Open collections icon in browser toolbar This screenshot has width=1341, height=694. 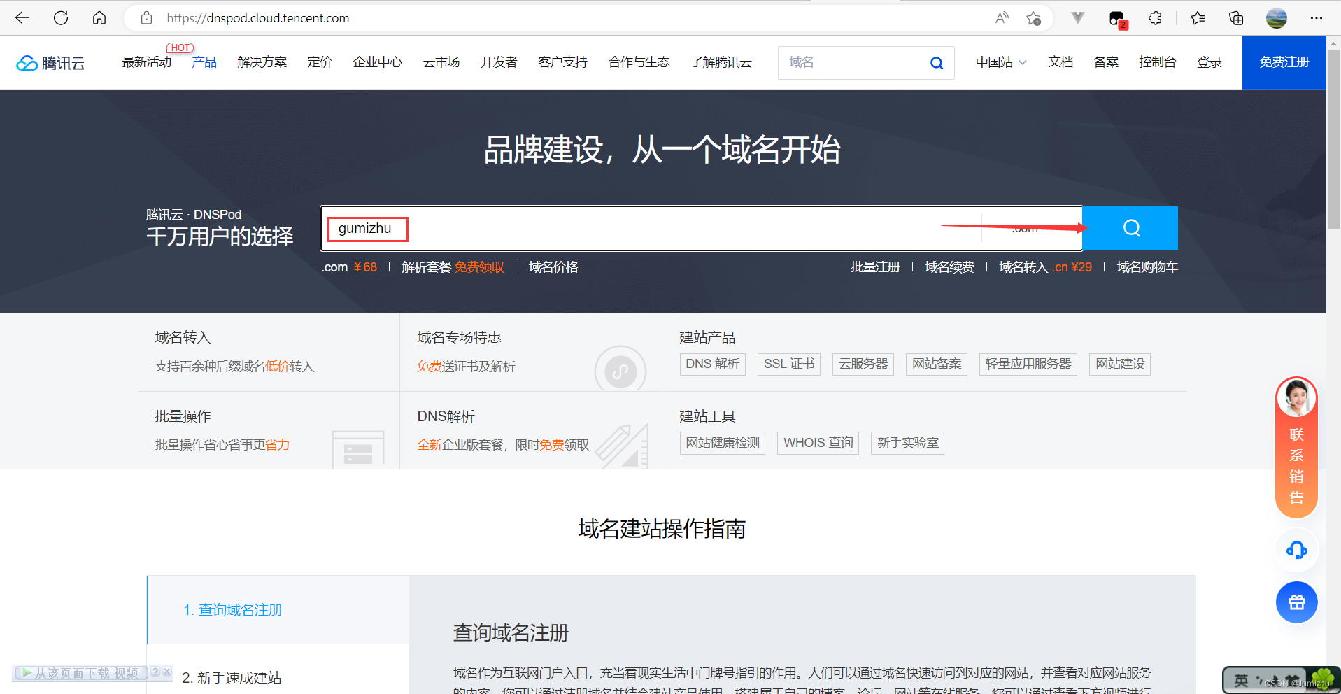coord(1236,18)
